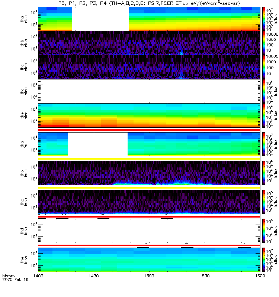Screen dimensions: 279x297
Task: Click the plot title text at top
Action: (x=149, y=3)
